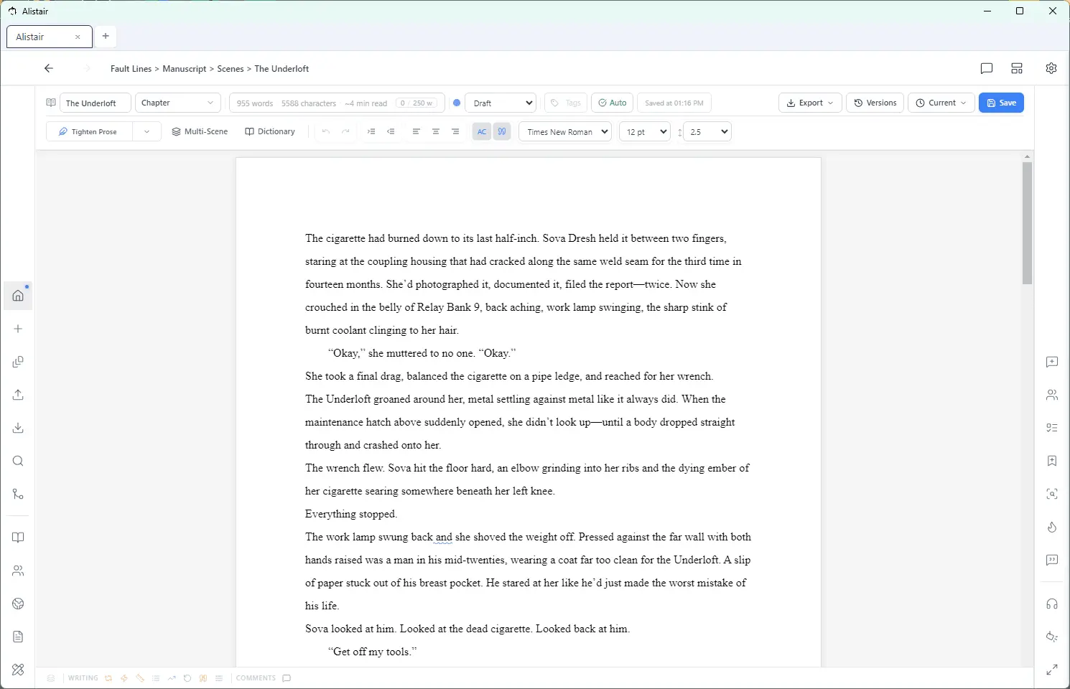Open the Dictionary button
This screenshot has height=689, width=1070.
(270, 132)
